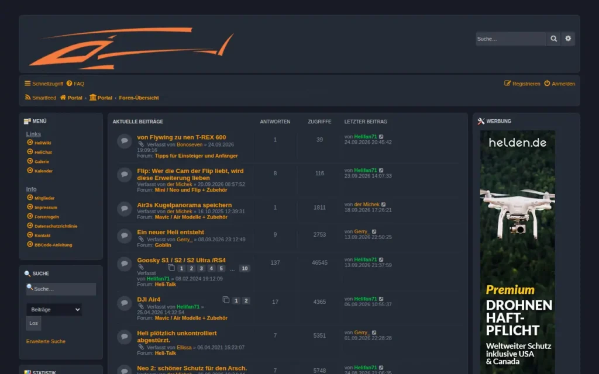Go to Portal with house icon
599x374 pixels.
click(x=71, y=98)
